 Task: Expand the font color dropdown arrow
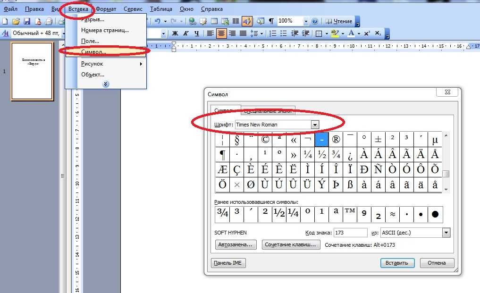tap(359, 33)
